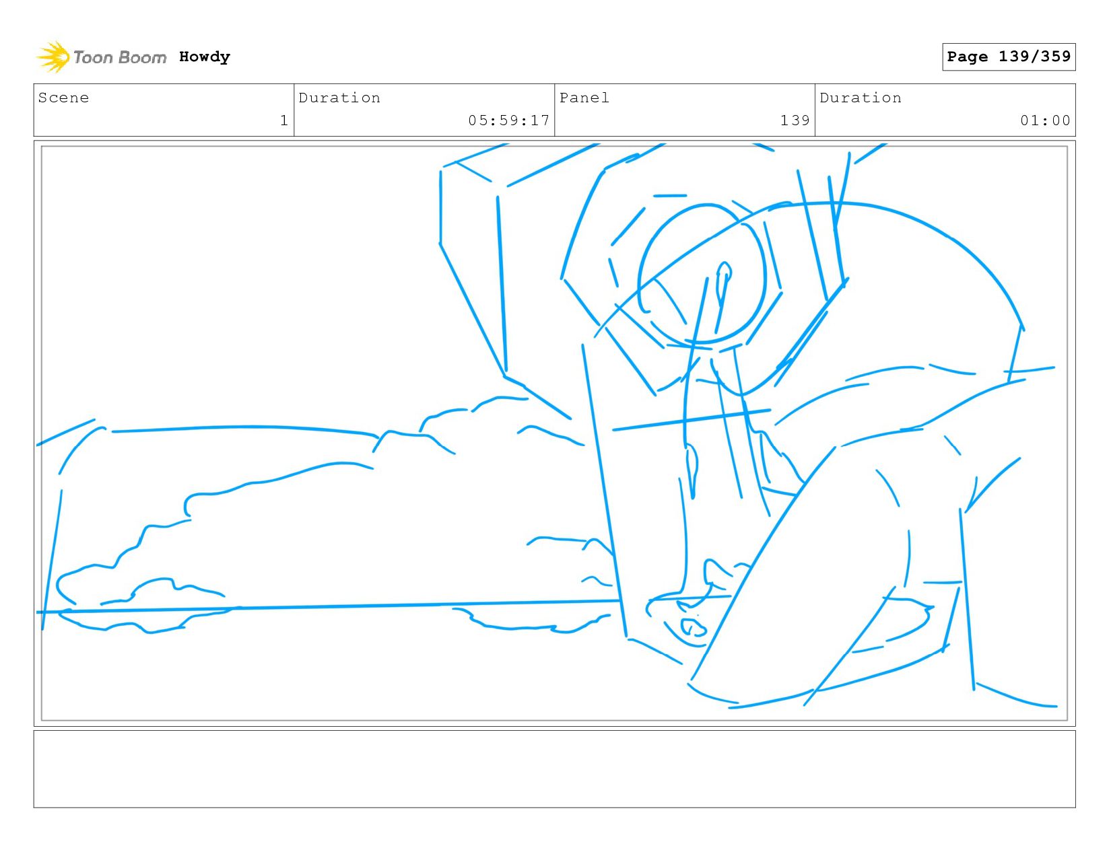
Task: Click the "Page 139/359" page indicator
Action: [x=1009, y=57]
